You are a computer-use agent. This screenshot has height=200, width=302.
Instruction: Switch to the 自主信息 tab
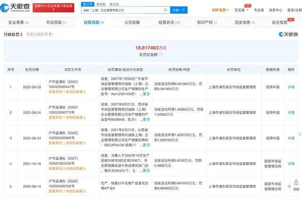pyautogui.click(x=279, y=23)
